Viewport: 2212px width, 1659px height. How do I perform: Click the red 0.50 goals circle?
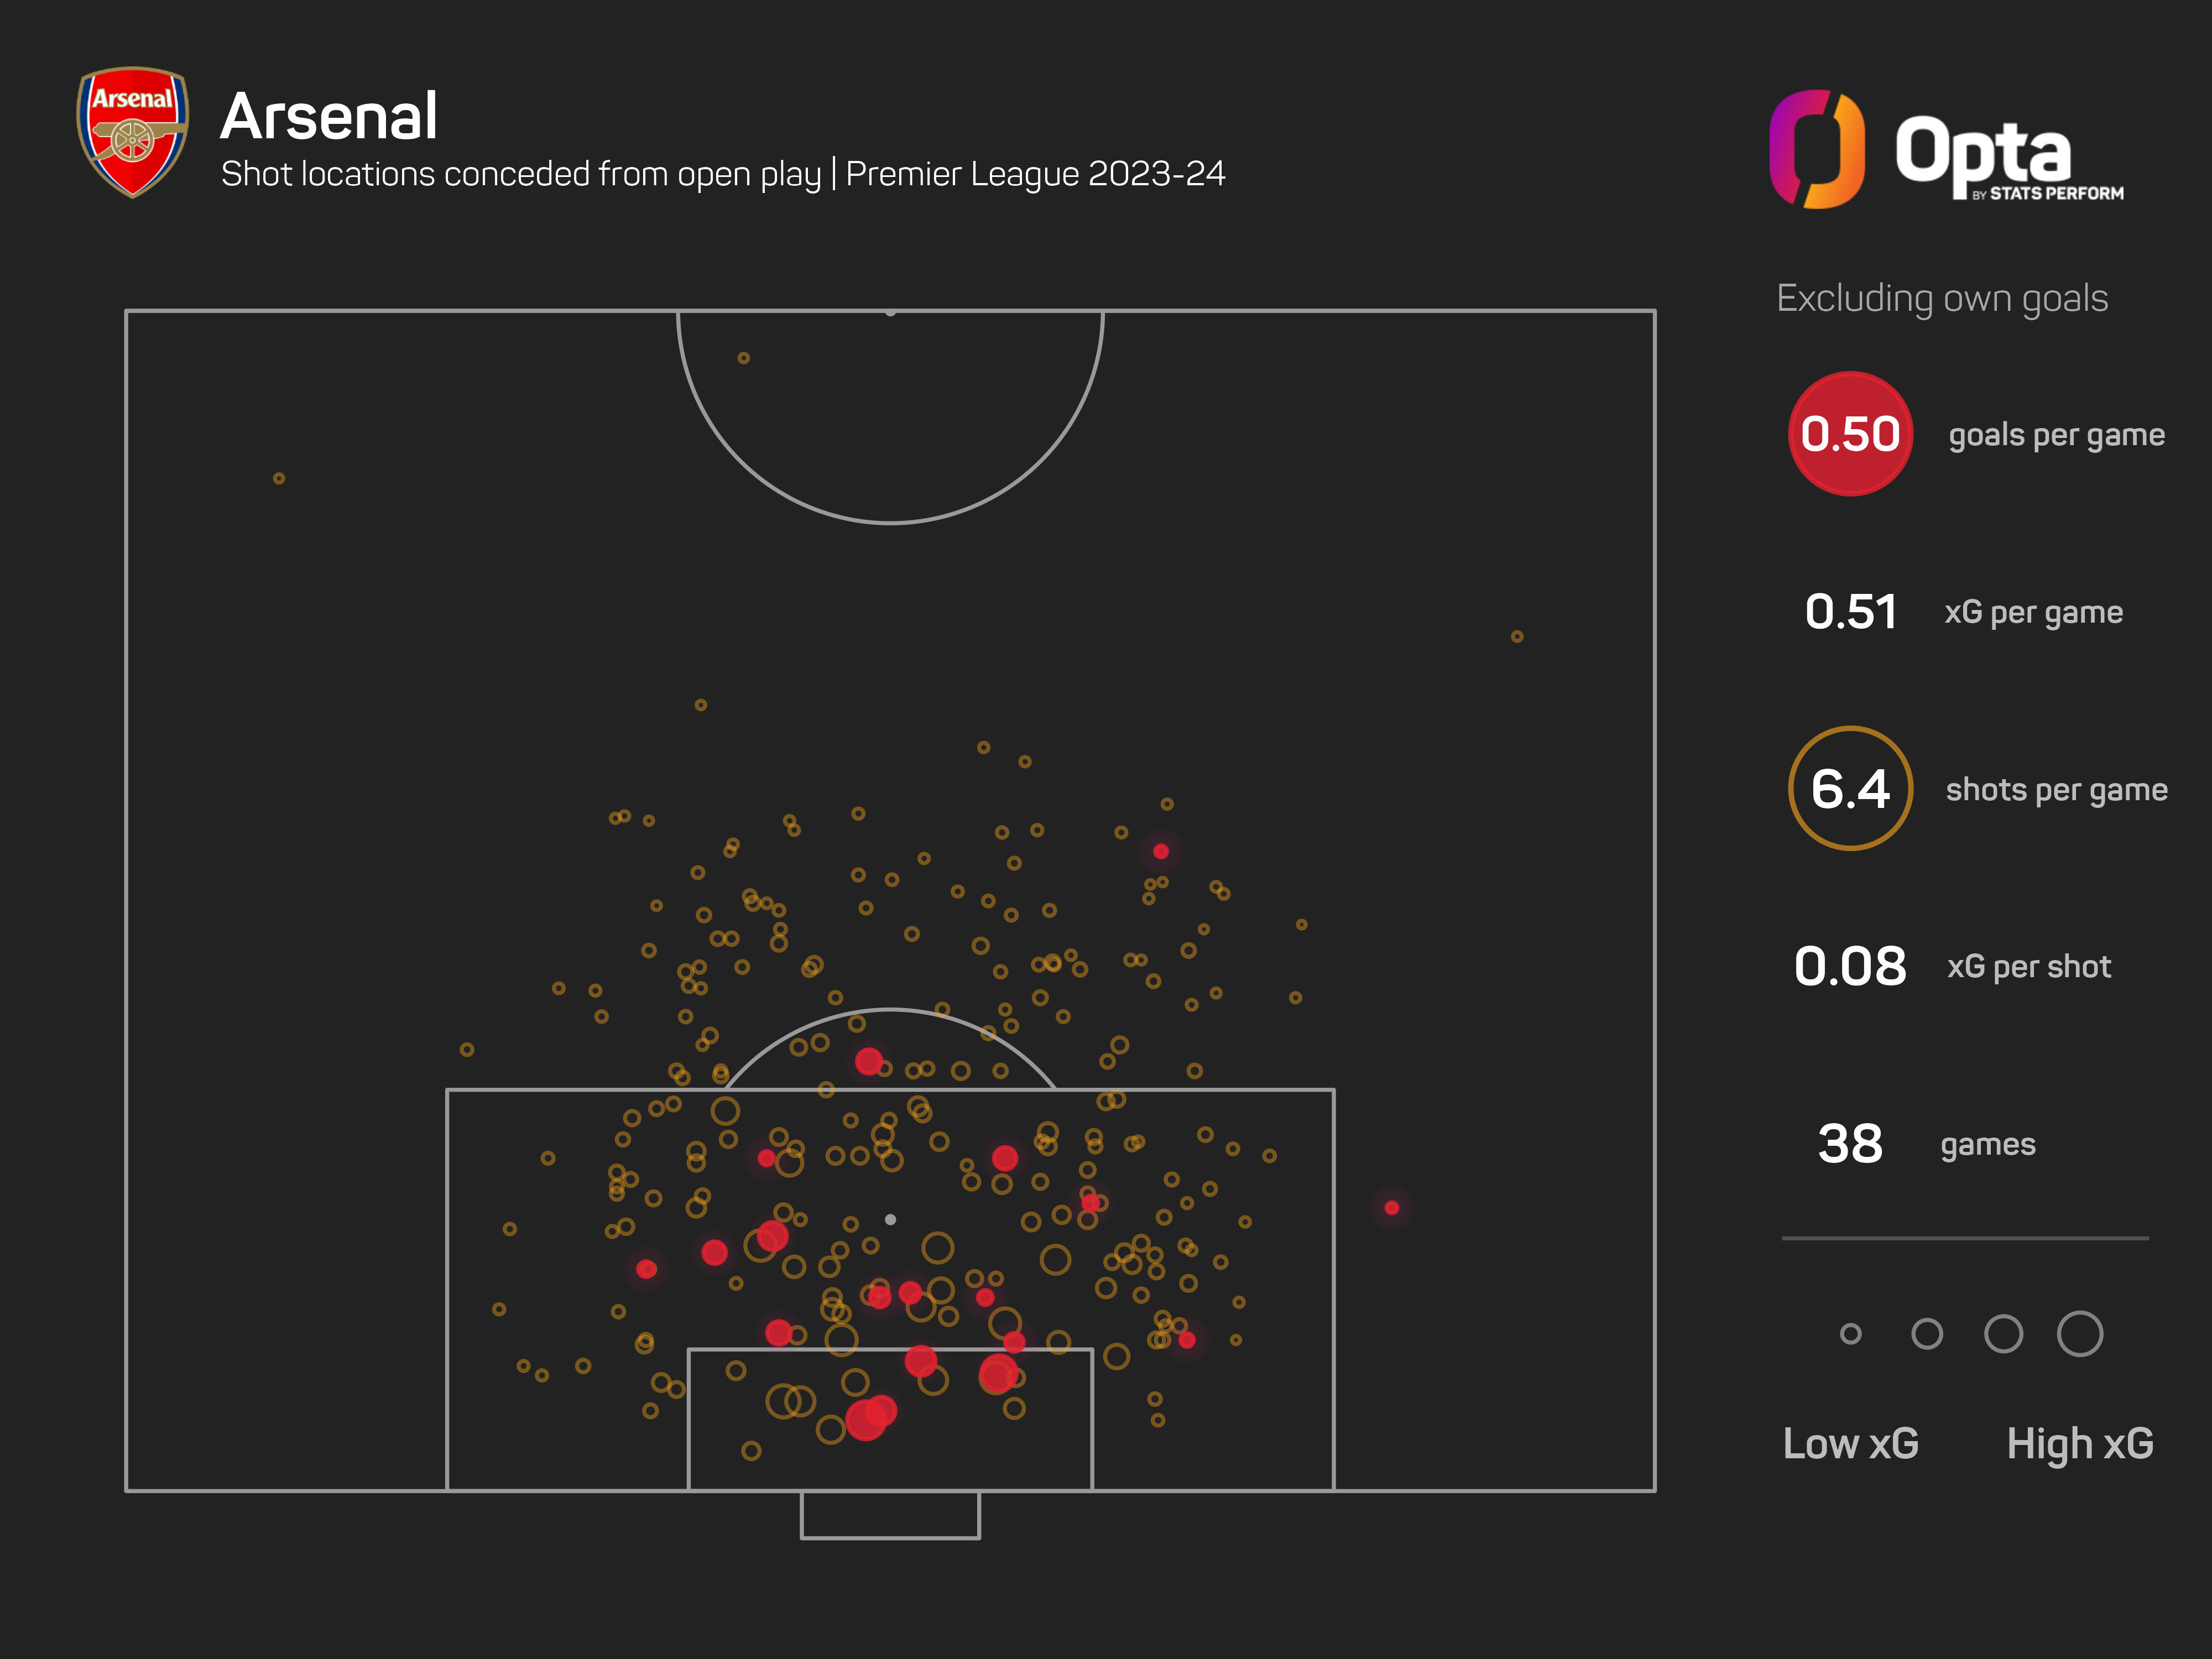[x=1850, y=434]
